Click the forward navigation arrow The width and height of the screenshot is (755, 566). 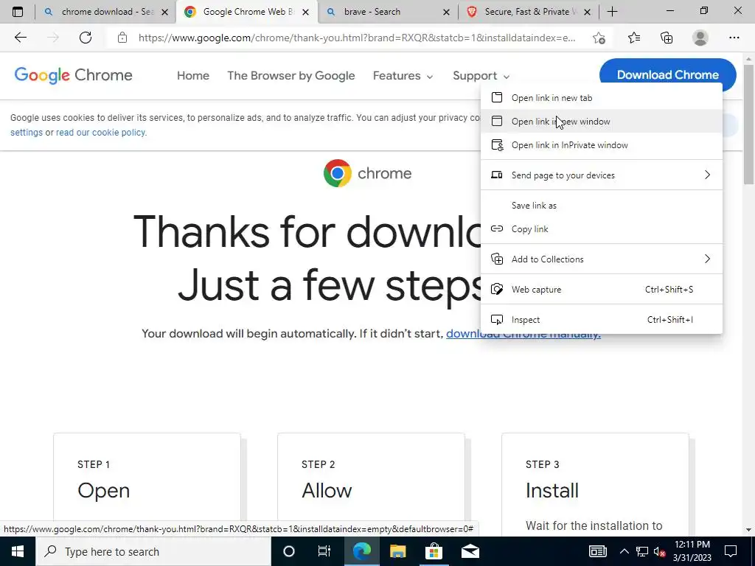point(53,38)
